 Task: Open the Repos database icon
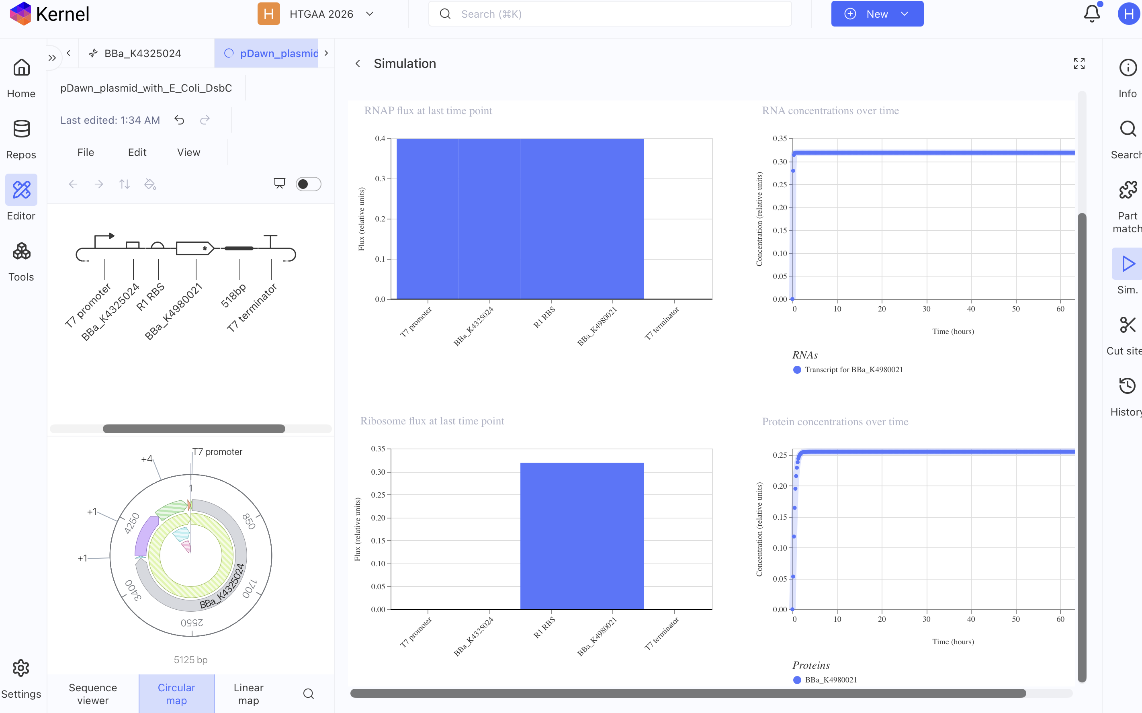21,129
